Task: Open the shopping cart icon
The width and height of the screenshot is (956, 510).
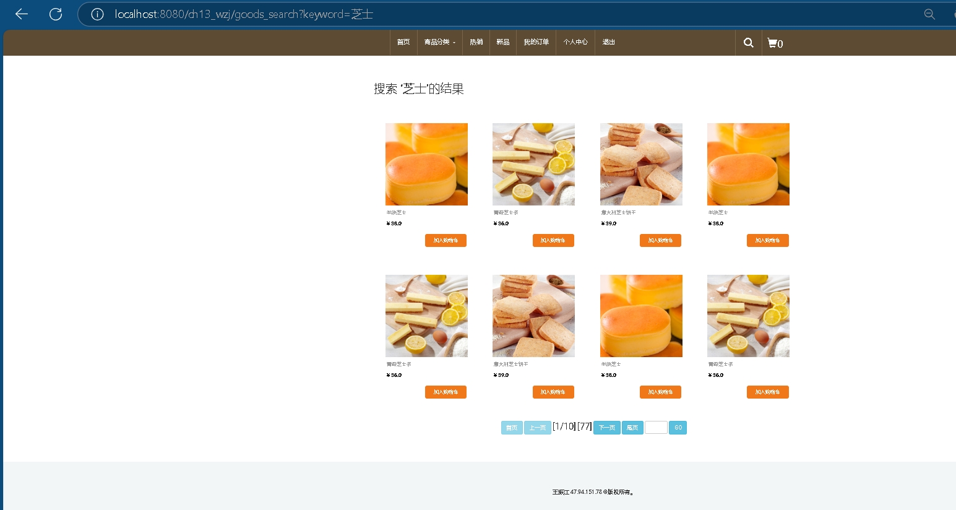Action: 775,43
